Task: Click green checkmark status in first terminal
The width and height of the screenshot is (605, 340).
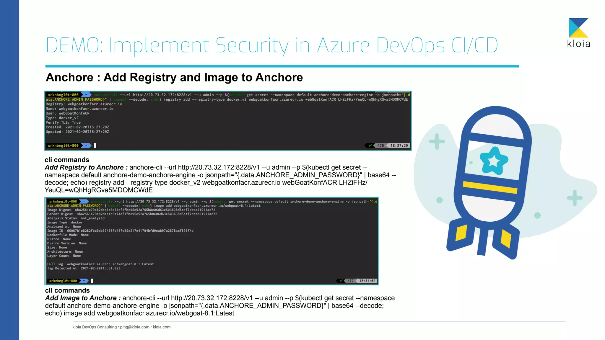Action: pos(370,146)
